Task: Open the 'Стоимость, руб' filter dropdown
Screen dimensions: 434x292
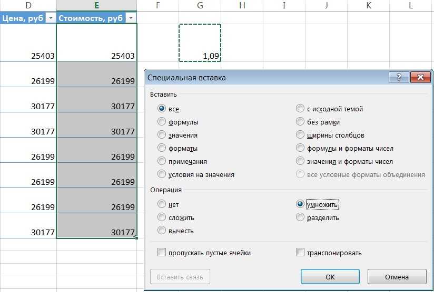Action: pos(131,18)
